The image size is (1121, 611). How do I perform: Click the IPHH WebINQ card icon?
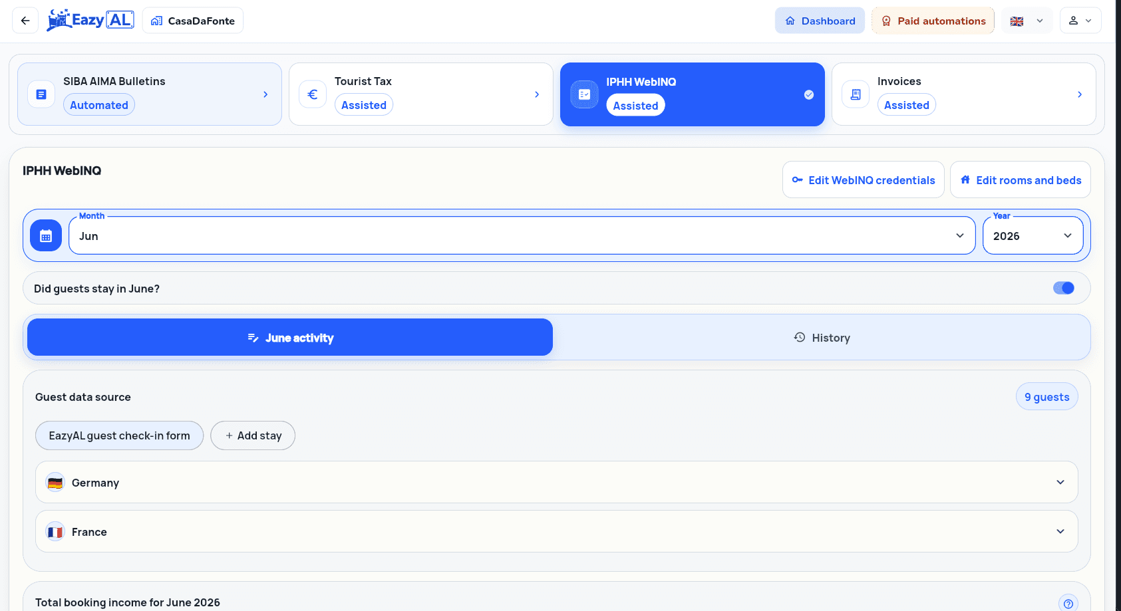click(x=584, y=94)
